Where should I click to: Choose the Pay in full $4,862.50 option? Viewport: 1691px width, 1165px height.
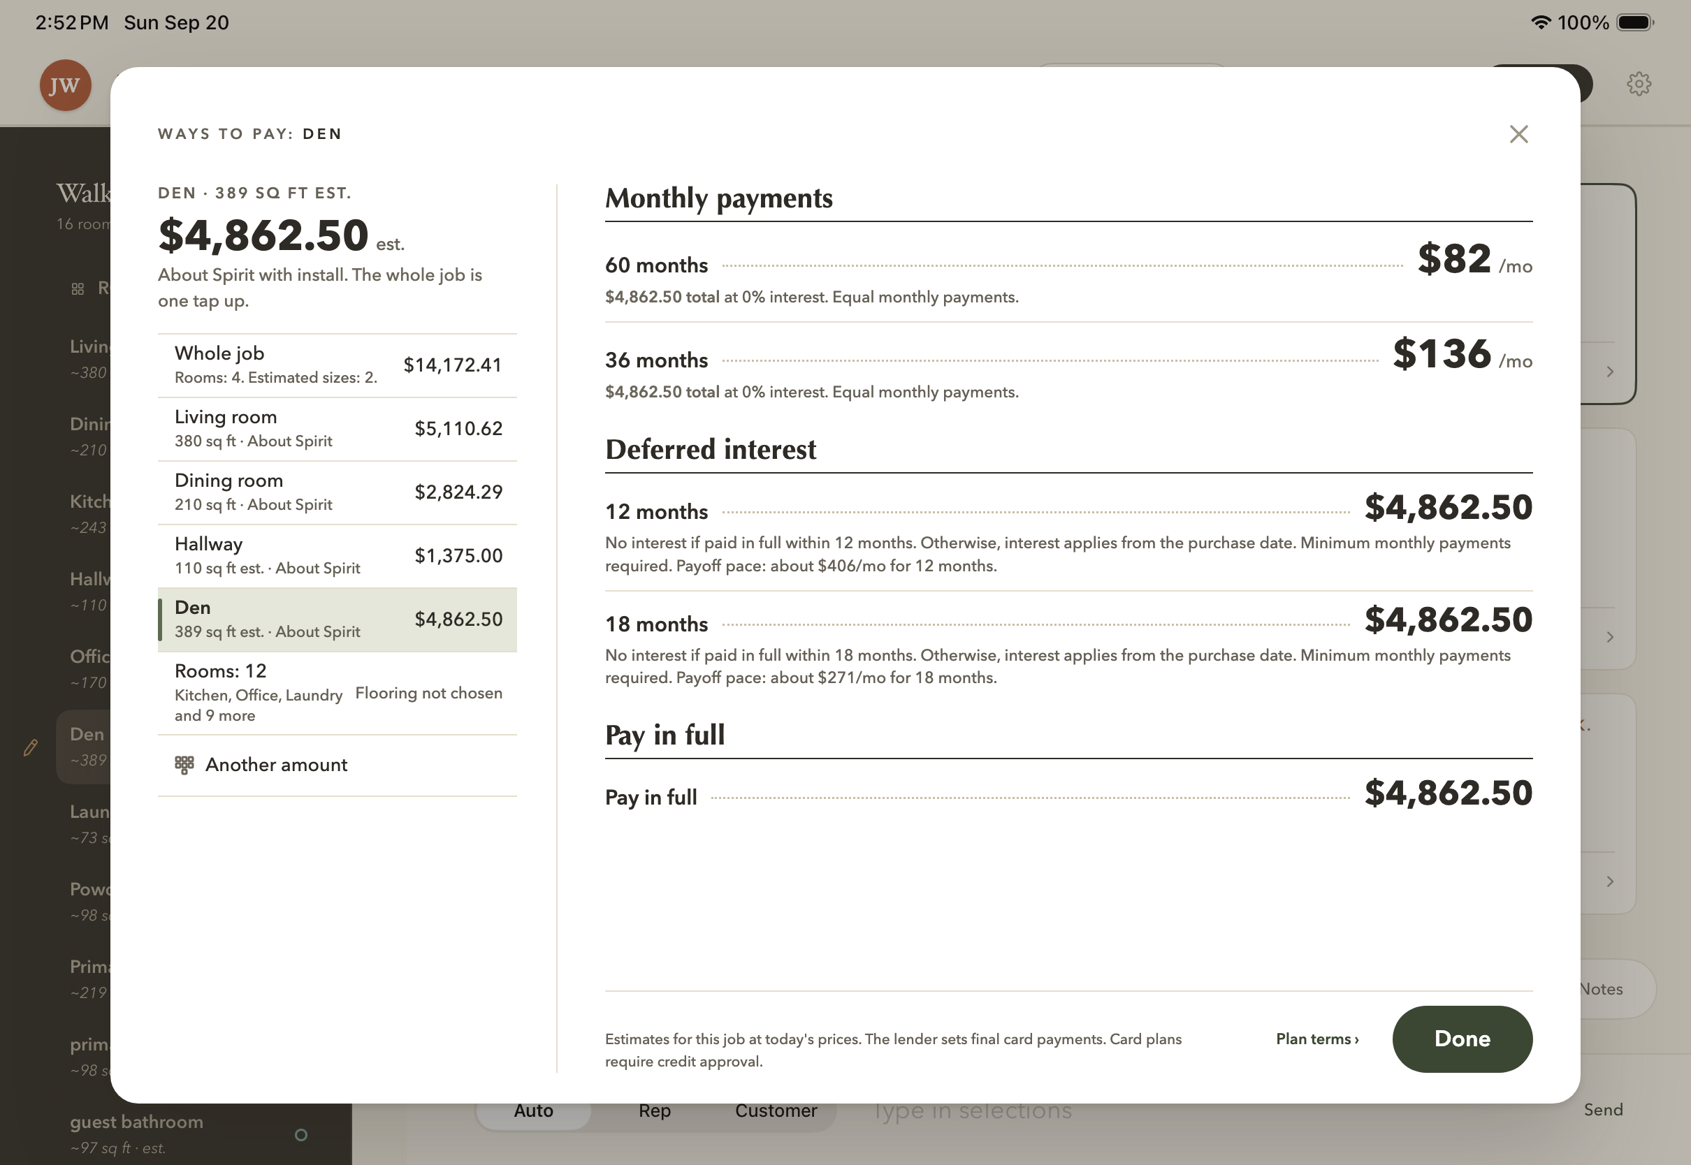pyautogui.click(x=1069, y=794)
